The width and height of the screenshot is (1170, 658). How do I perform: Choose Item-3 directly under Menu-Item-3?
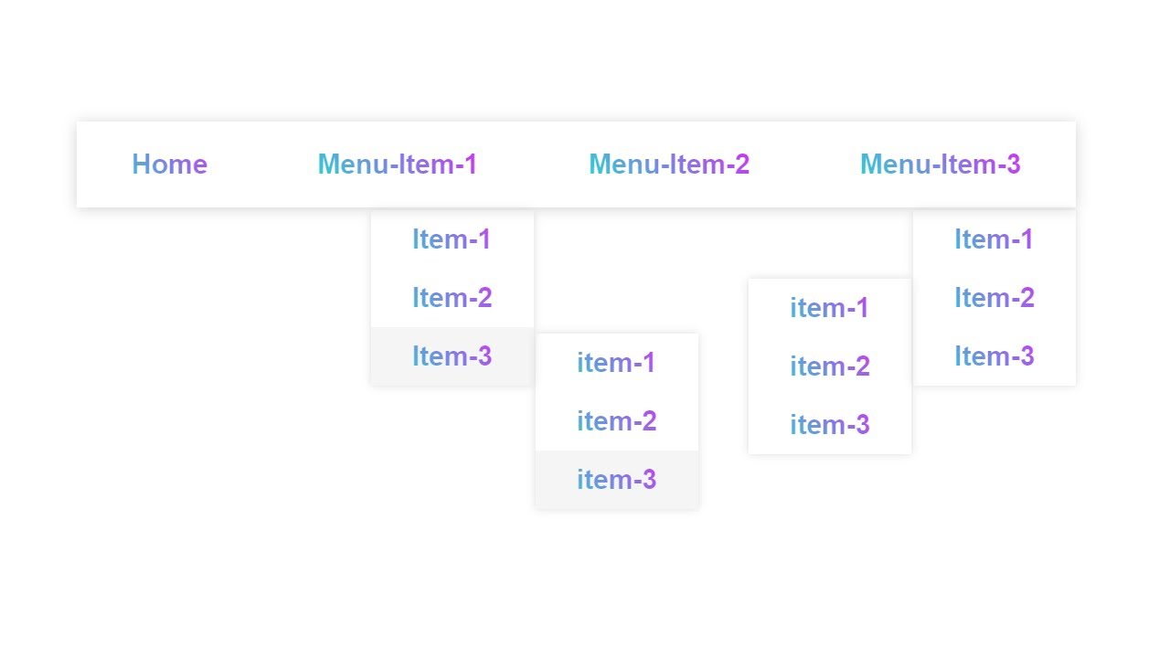click(994, 356)
